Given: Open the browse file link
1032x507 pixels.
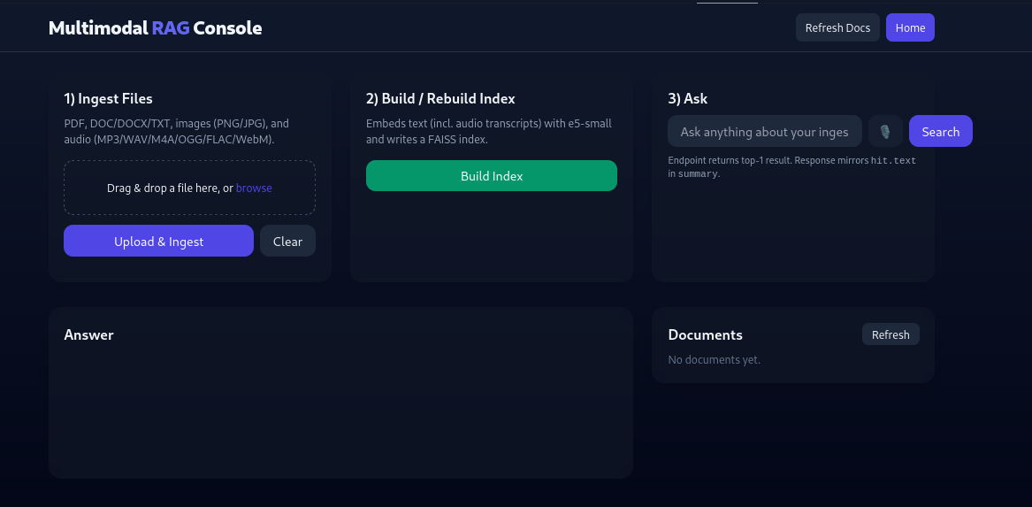Looking at the screenshot, I should pyautogui.click(x=254, y=188).
